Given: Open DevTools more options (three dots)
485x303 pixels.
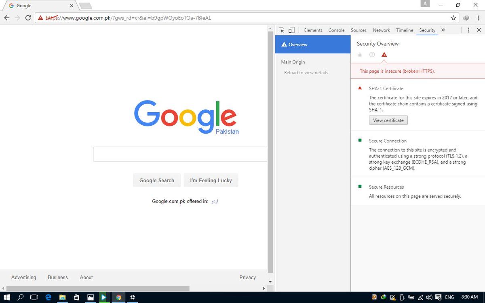Looking at the screenshot, I should pos(468,30).
